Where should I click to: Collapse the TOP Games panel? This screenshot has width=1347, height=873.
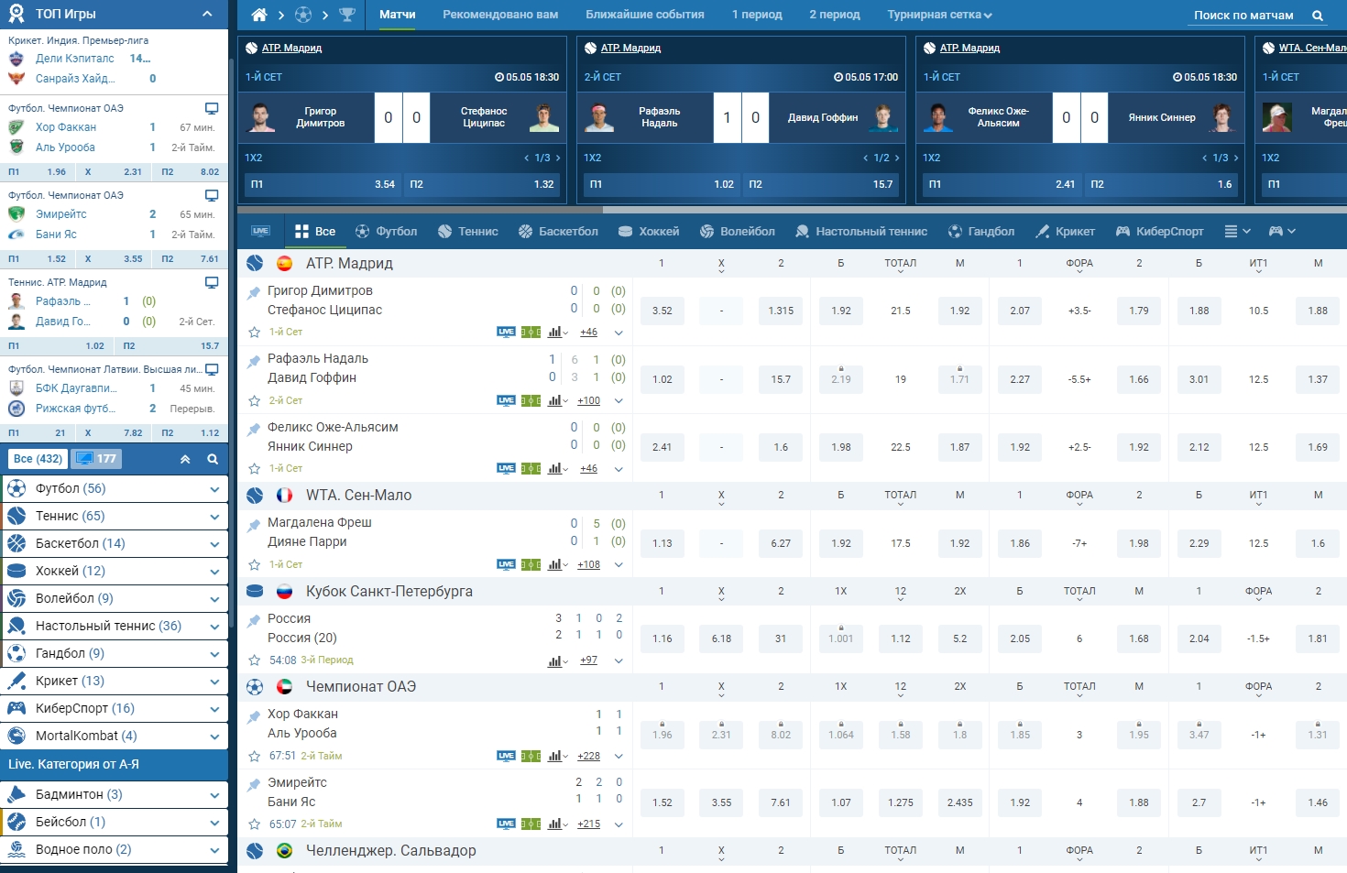(207, 14)
